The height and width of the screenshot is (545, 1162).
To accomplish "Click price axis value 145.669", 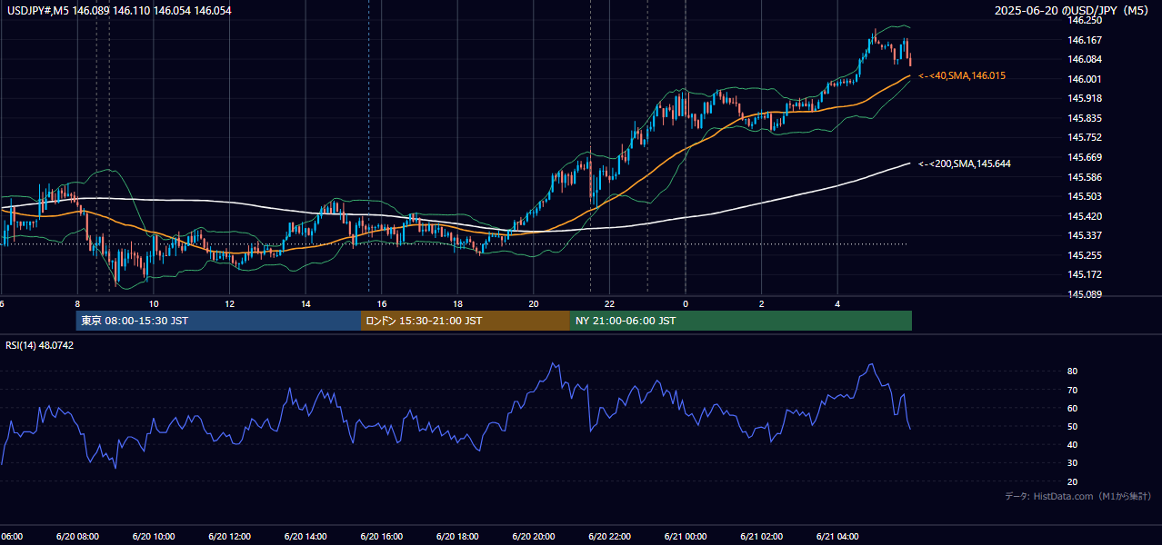I will coord(1085,157).
